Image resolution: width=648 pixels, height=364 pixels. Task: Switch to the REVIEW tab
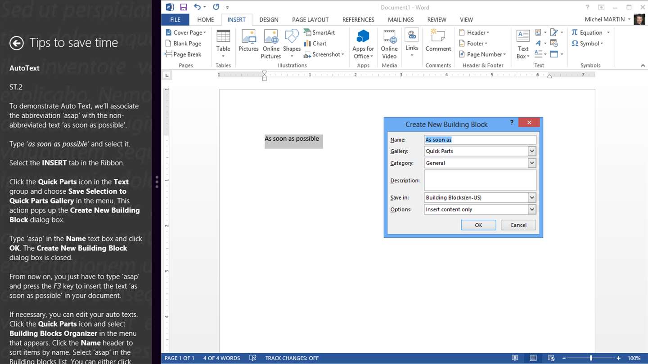pyautogui.click(x=436, y=20)
